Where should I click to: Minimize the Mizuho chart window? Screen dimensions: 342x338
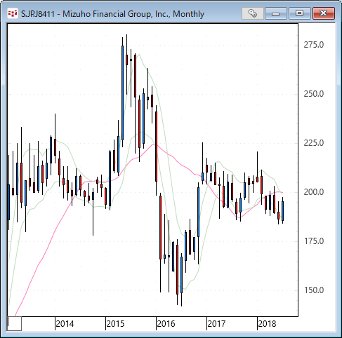pyautogui.click(x=276, y=13)
